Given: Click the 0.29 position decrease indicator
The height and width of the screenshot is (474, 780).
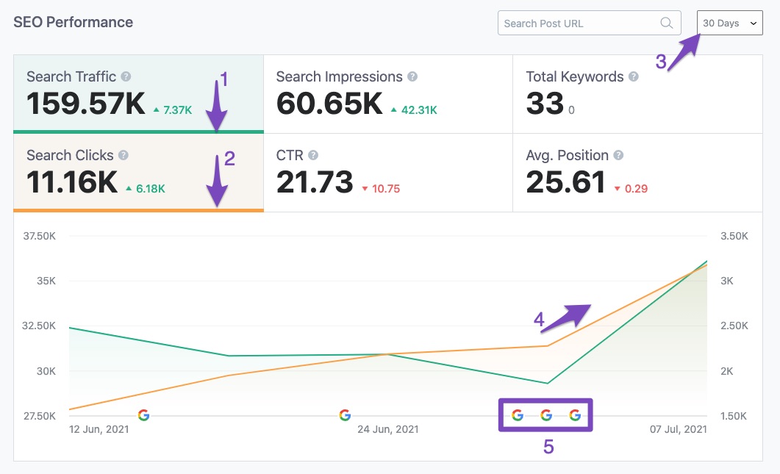Looking at the screenshot, I should (x=631, y=189).
